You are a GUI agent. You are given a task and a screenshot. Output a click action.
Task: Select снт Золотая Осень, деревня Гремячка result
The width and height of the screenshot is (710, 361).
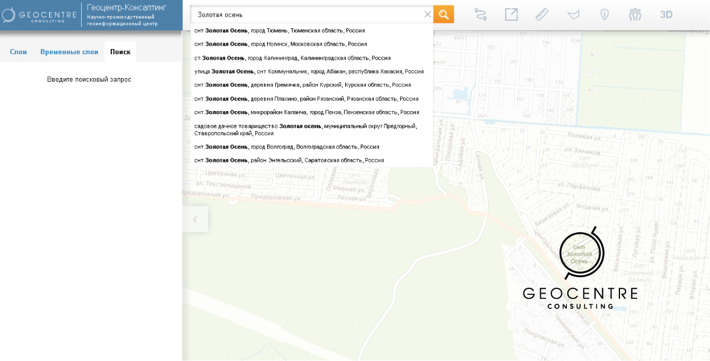click(x=311, y=85)
